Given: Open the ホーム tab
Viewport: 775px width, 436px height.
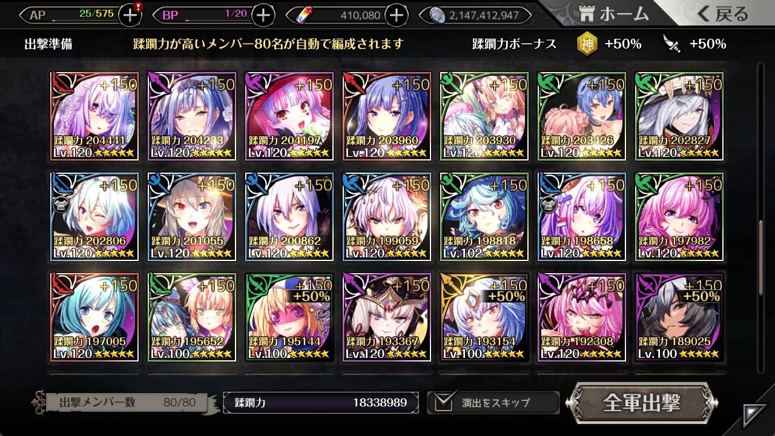Looking at the screenshot, I should pyautogui.click(x=613, y=15).
